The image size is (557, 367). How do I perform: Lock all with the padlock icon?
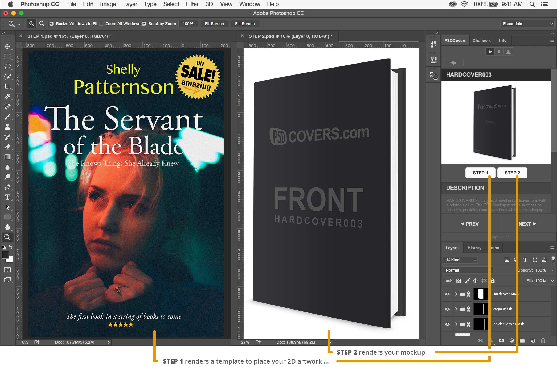click(x=493, y=281)
